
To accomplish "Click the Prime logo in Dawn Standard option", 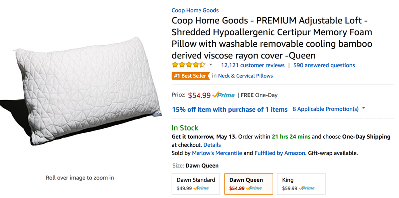I will (201, 188).
